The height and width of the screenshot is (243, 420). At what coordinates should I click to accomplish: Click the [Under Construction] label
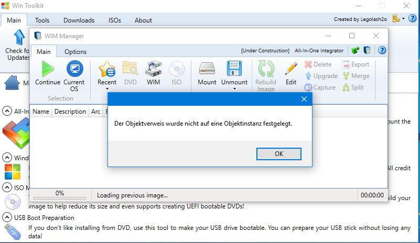pyautogui.click(x=265, y=51)
